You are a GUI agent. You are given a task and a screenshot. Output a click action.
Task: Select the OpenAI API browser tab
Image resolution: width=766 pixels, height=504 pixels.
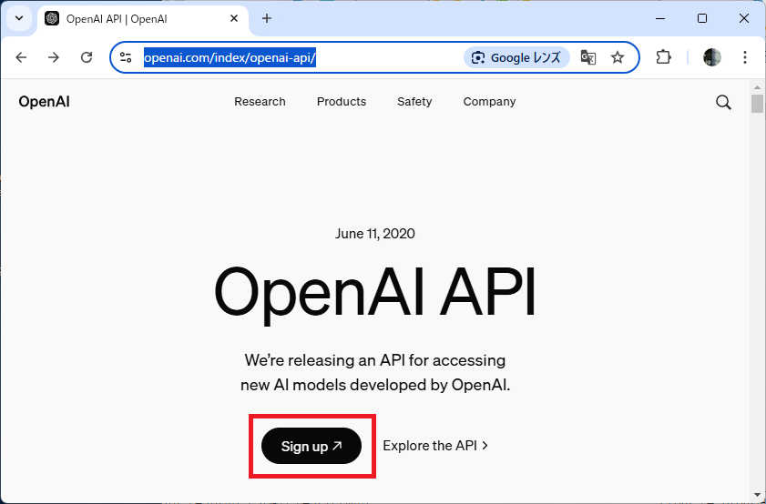point(143,18)
